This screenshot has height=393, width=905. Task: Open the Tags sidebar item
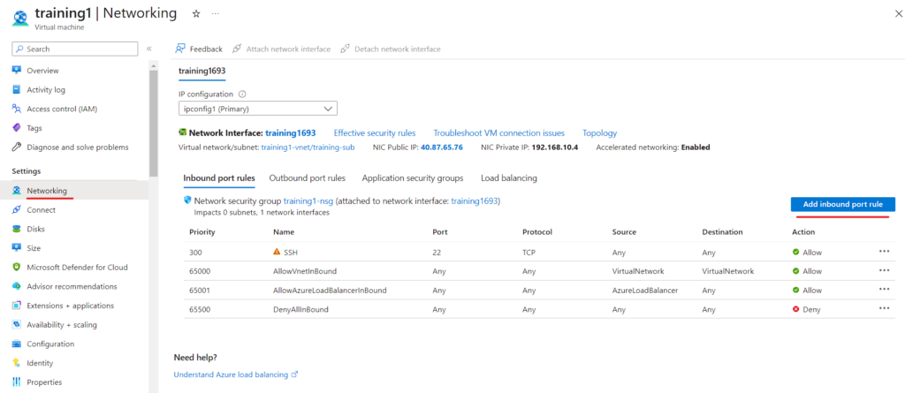pos(34,128)
